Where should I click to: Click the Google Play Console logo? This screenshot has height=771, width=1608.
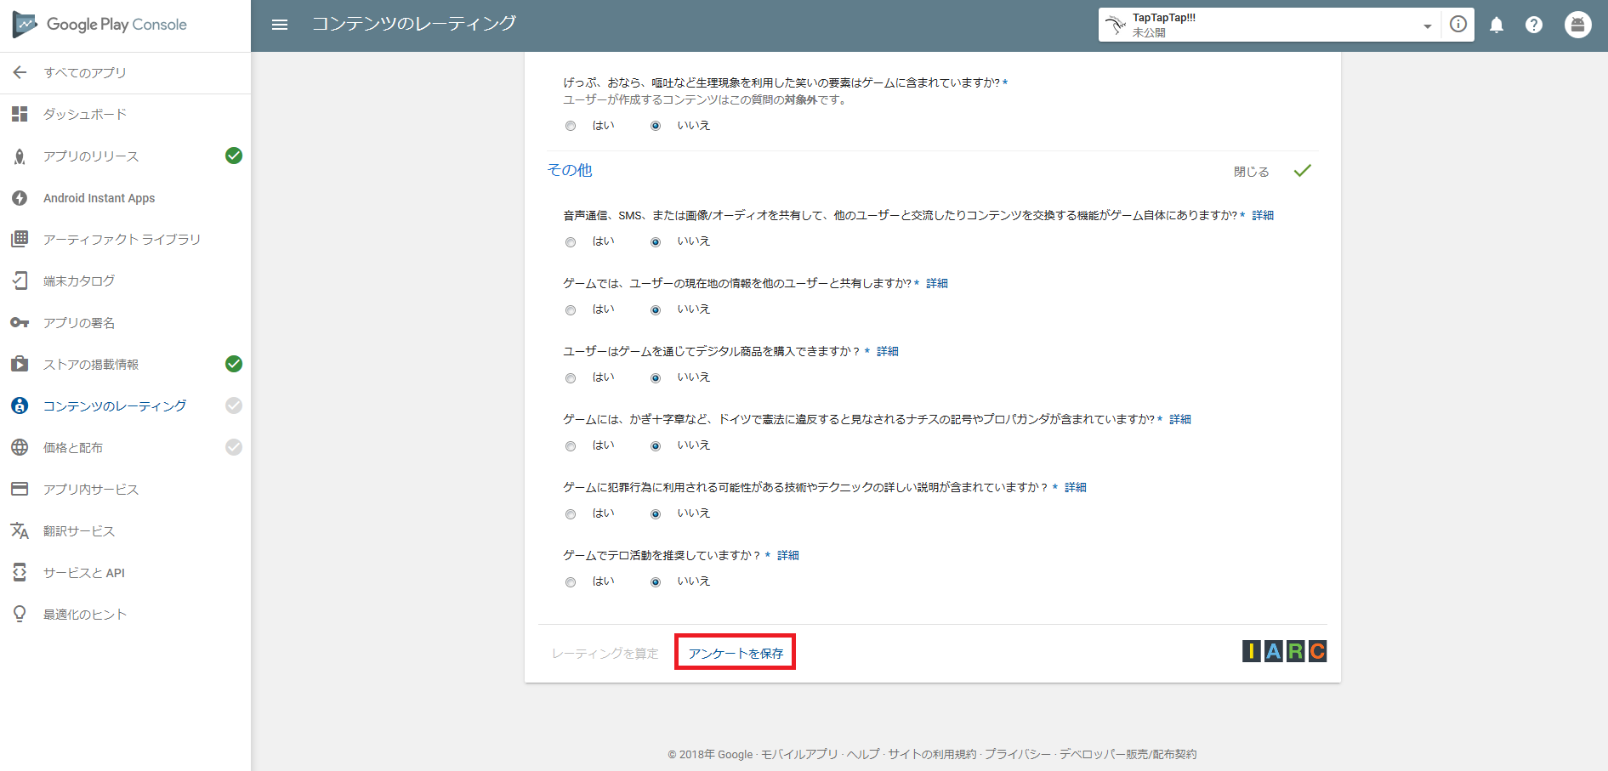tap(99, 25)
